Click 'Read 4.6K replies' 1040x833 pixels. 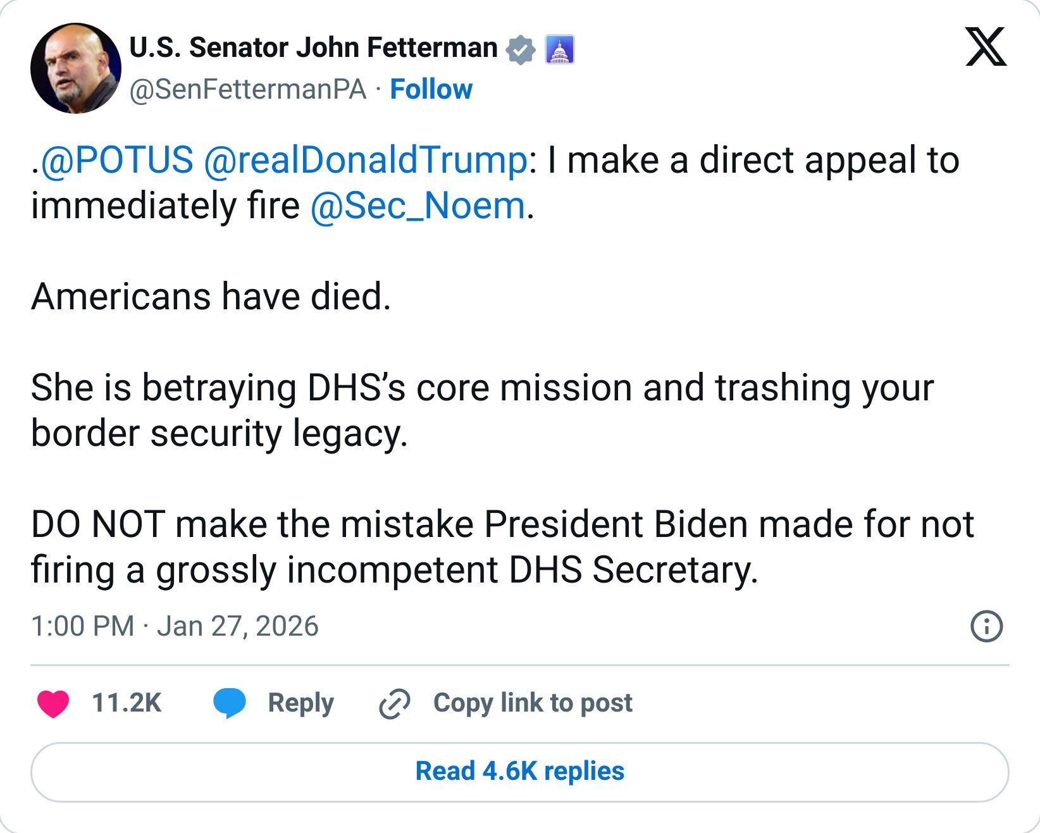pyautogui.click(x=519, y=770)
